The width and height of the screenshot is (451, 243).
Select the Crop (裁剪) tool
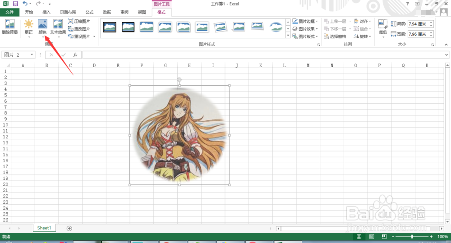pos(383,28)
